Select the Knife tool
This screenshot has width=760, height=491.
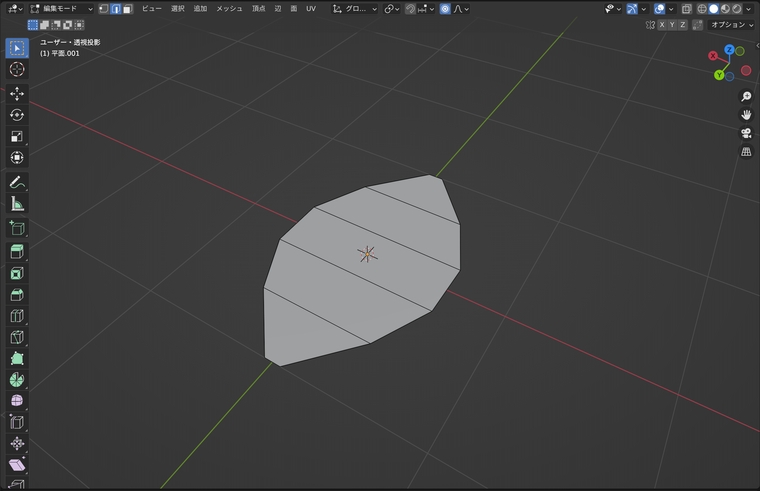(17, 337)
